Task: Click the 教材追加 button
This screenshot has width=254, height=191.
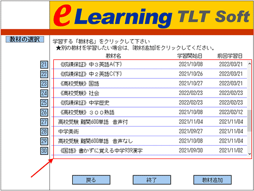Action: click(212, 180)
